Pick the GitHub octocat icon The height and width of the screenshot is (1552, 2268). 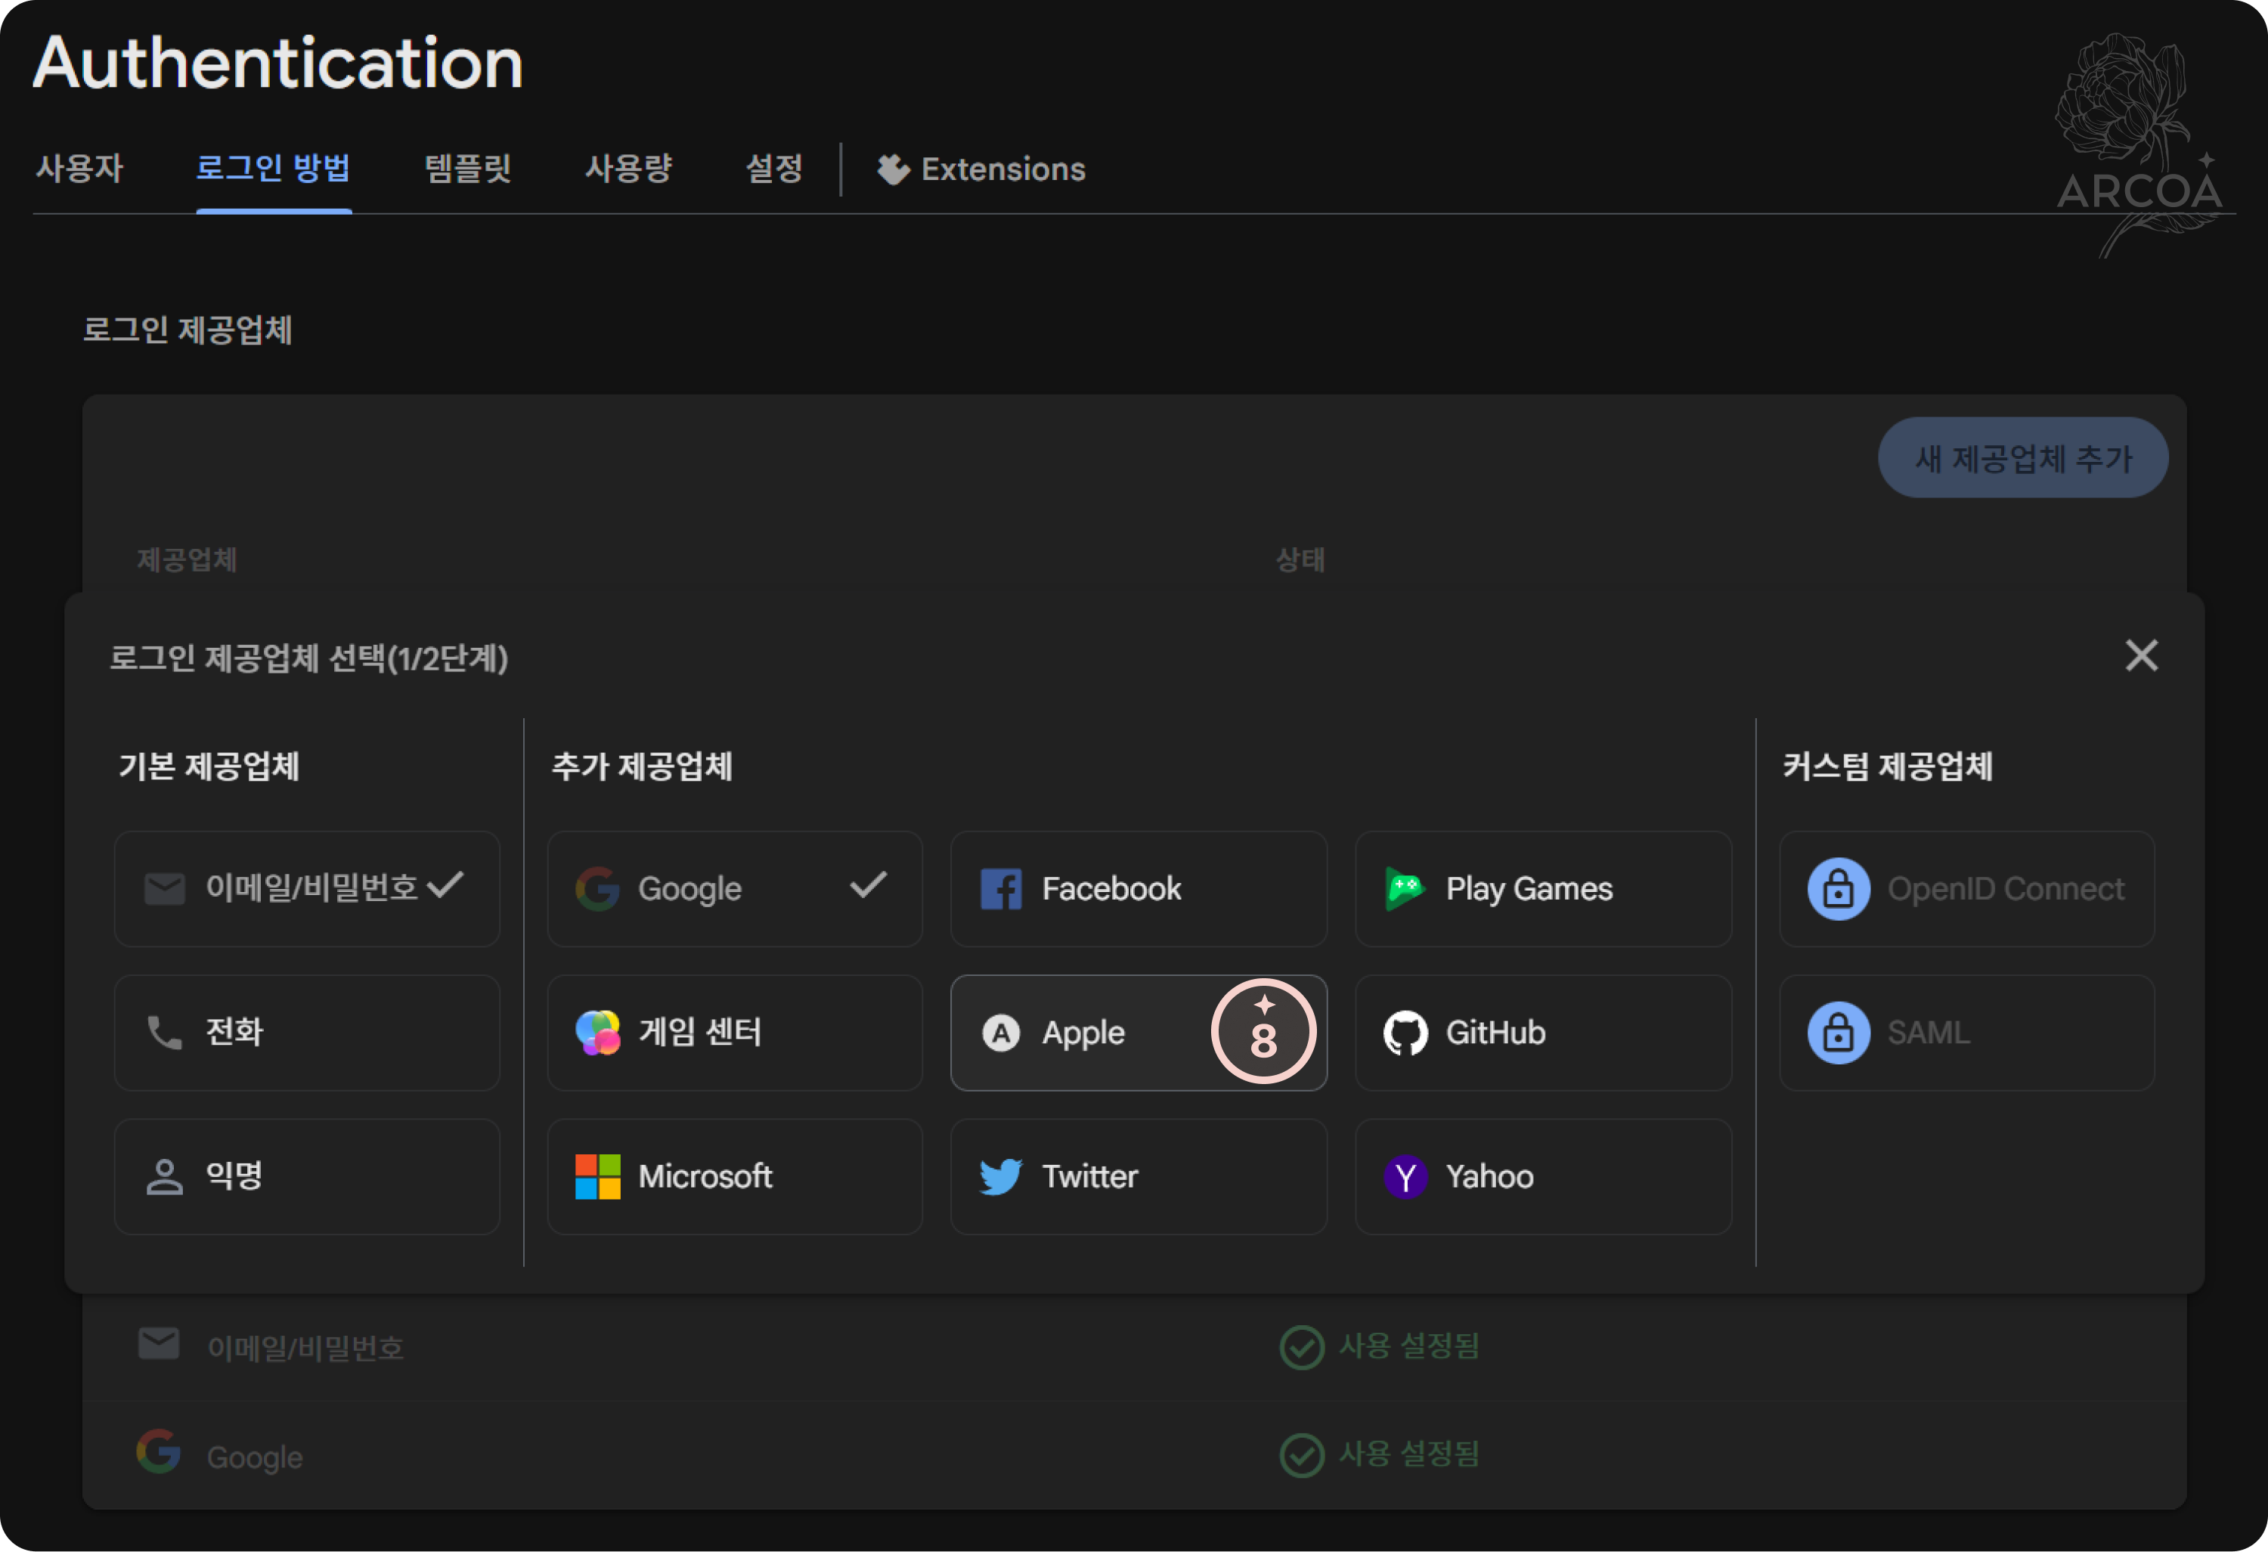[1405, 1033]
